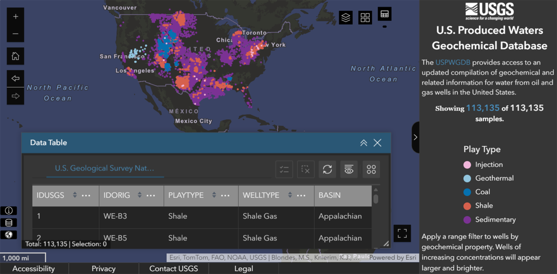Open the table's show/hide columns grid icon
The image size is (557, 274).
click(371, 169)
